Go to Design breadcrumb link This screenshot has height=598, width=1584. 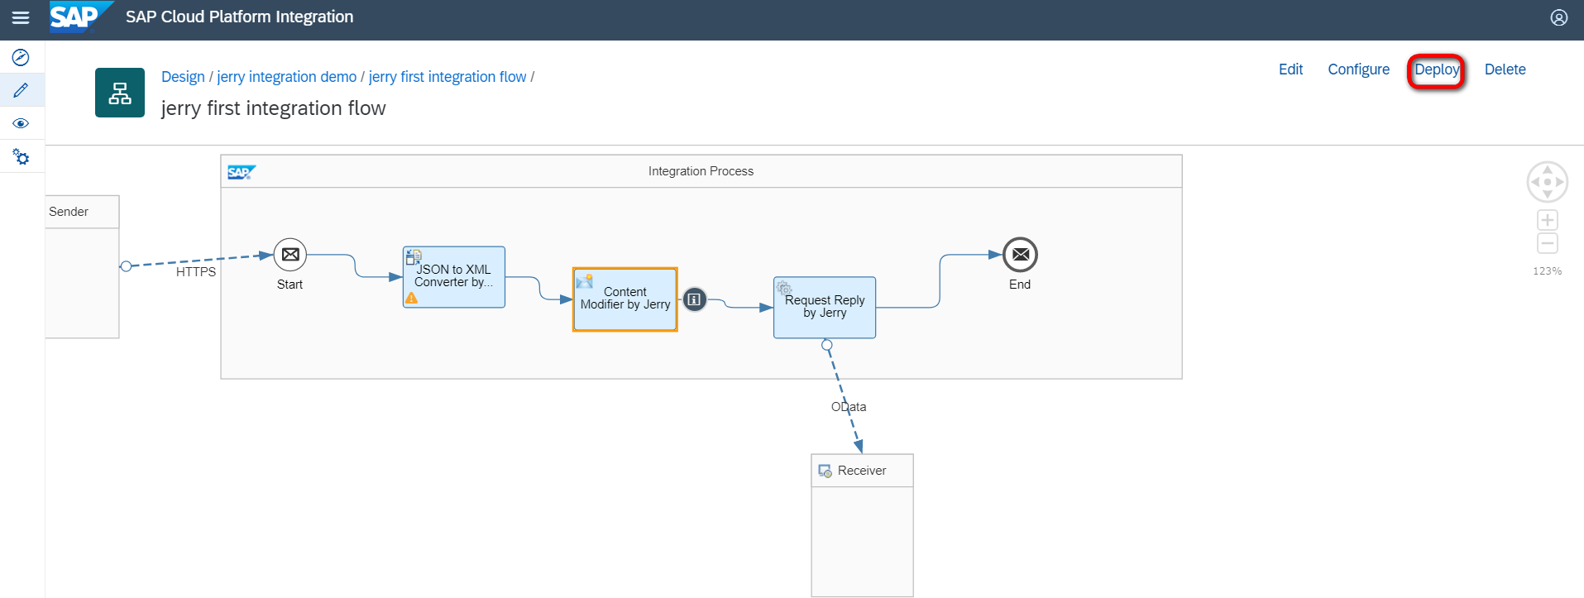[183, 77]
